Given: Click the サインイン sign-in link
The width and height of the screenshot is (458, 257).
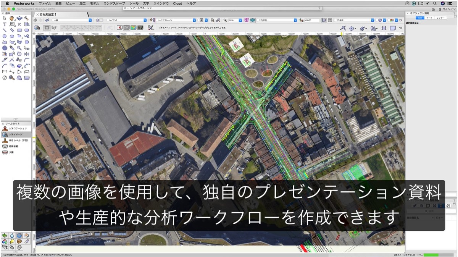Looking at the screenshot, I should pyautogui.click(x=449, y=8).
